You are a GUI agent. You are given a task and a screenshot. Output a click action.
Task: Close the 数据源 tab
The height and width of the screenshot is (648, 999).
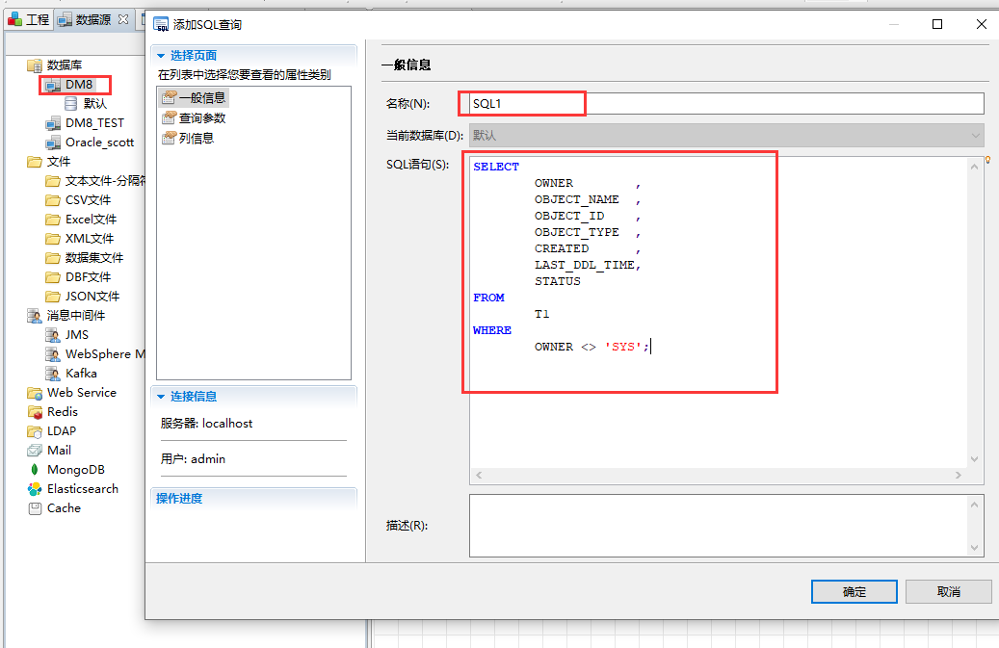point(123,19)
